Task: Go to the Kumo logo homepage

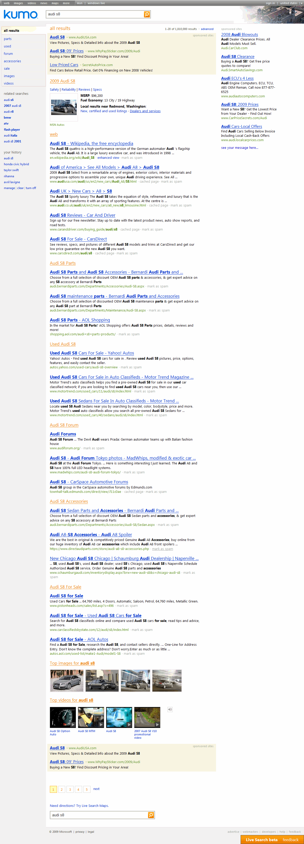Action: [21, 14]
